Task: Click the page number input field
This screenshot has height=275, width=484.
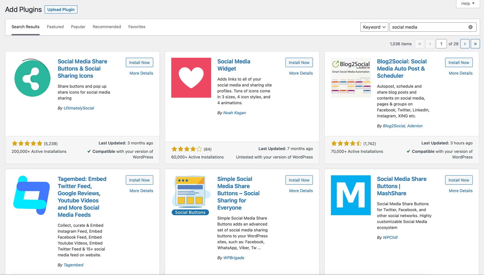Action: pos(441,43)
